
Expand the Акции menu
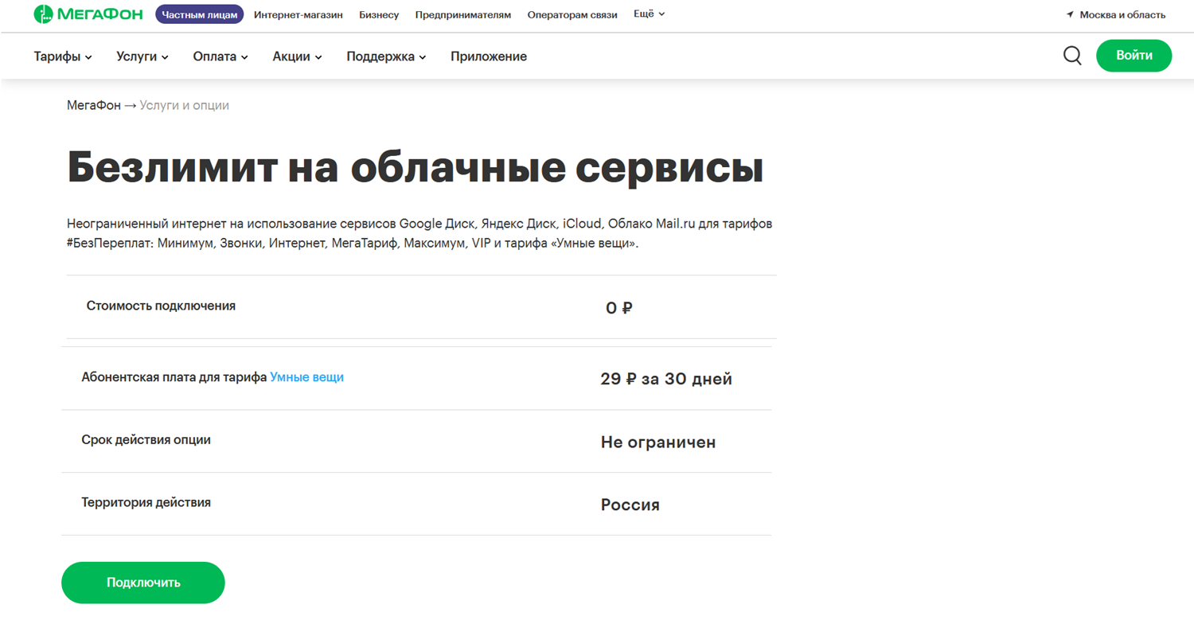[297, 57]
